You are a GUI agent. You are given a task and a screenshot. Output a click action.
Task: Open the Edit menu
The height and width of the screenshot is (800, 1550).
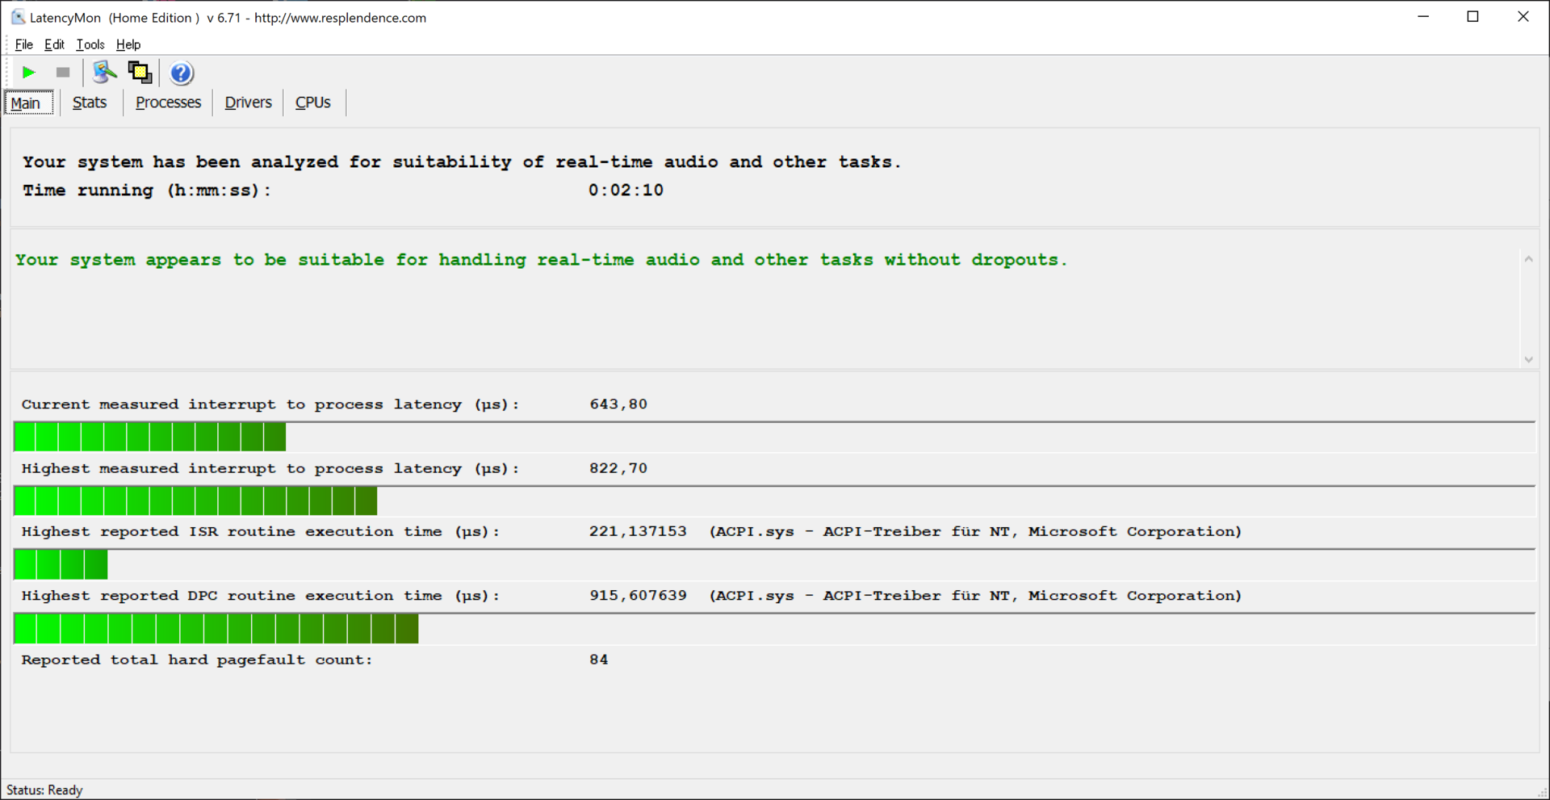click(x=54, y=44)
